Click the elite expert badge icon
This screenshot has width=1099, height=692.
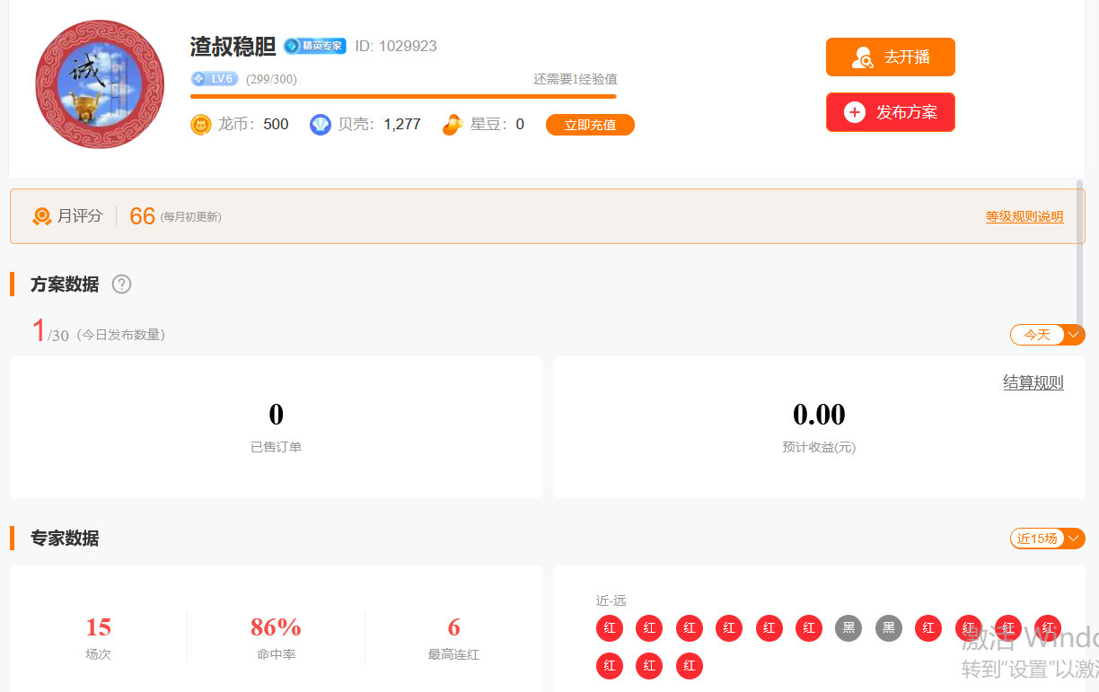(x=314, y=46)
